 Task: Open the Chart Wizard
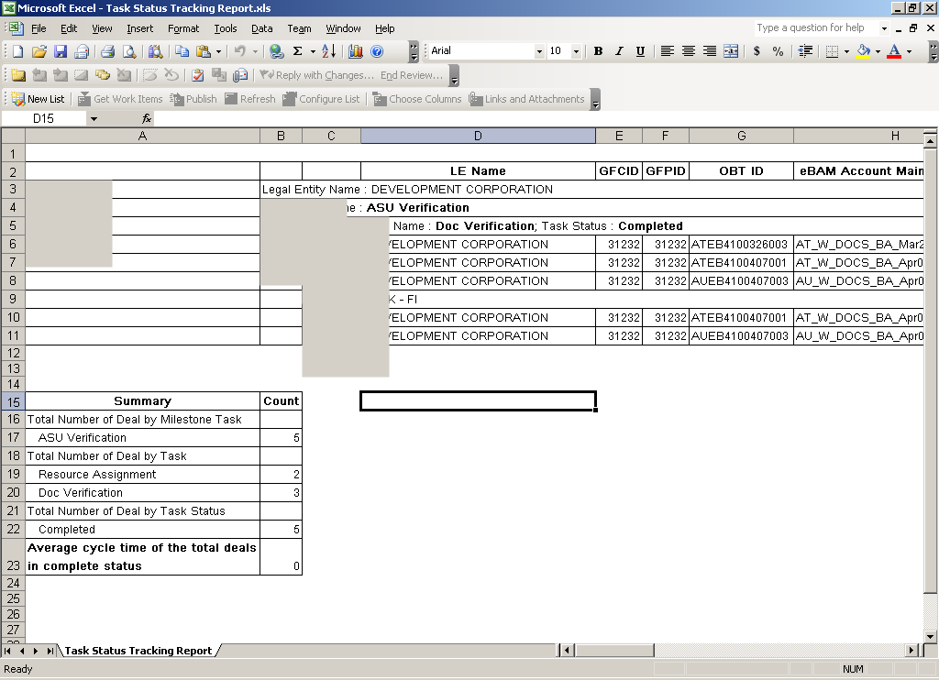(x=356, y=51)
